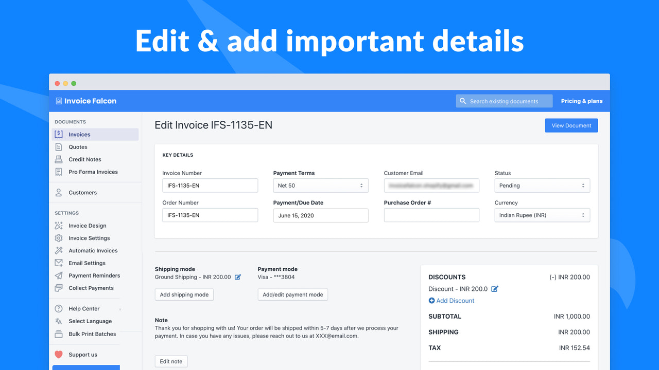659x370 pixels.
Task: Click the Support us heart icon
Action: [58, 354]
